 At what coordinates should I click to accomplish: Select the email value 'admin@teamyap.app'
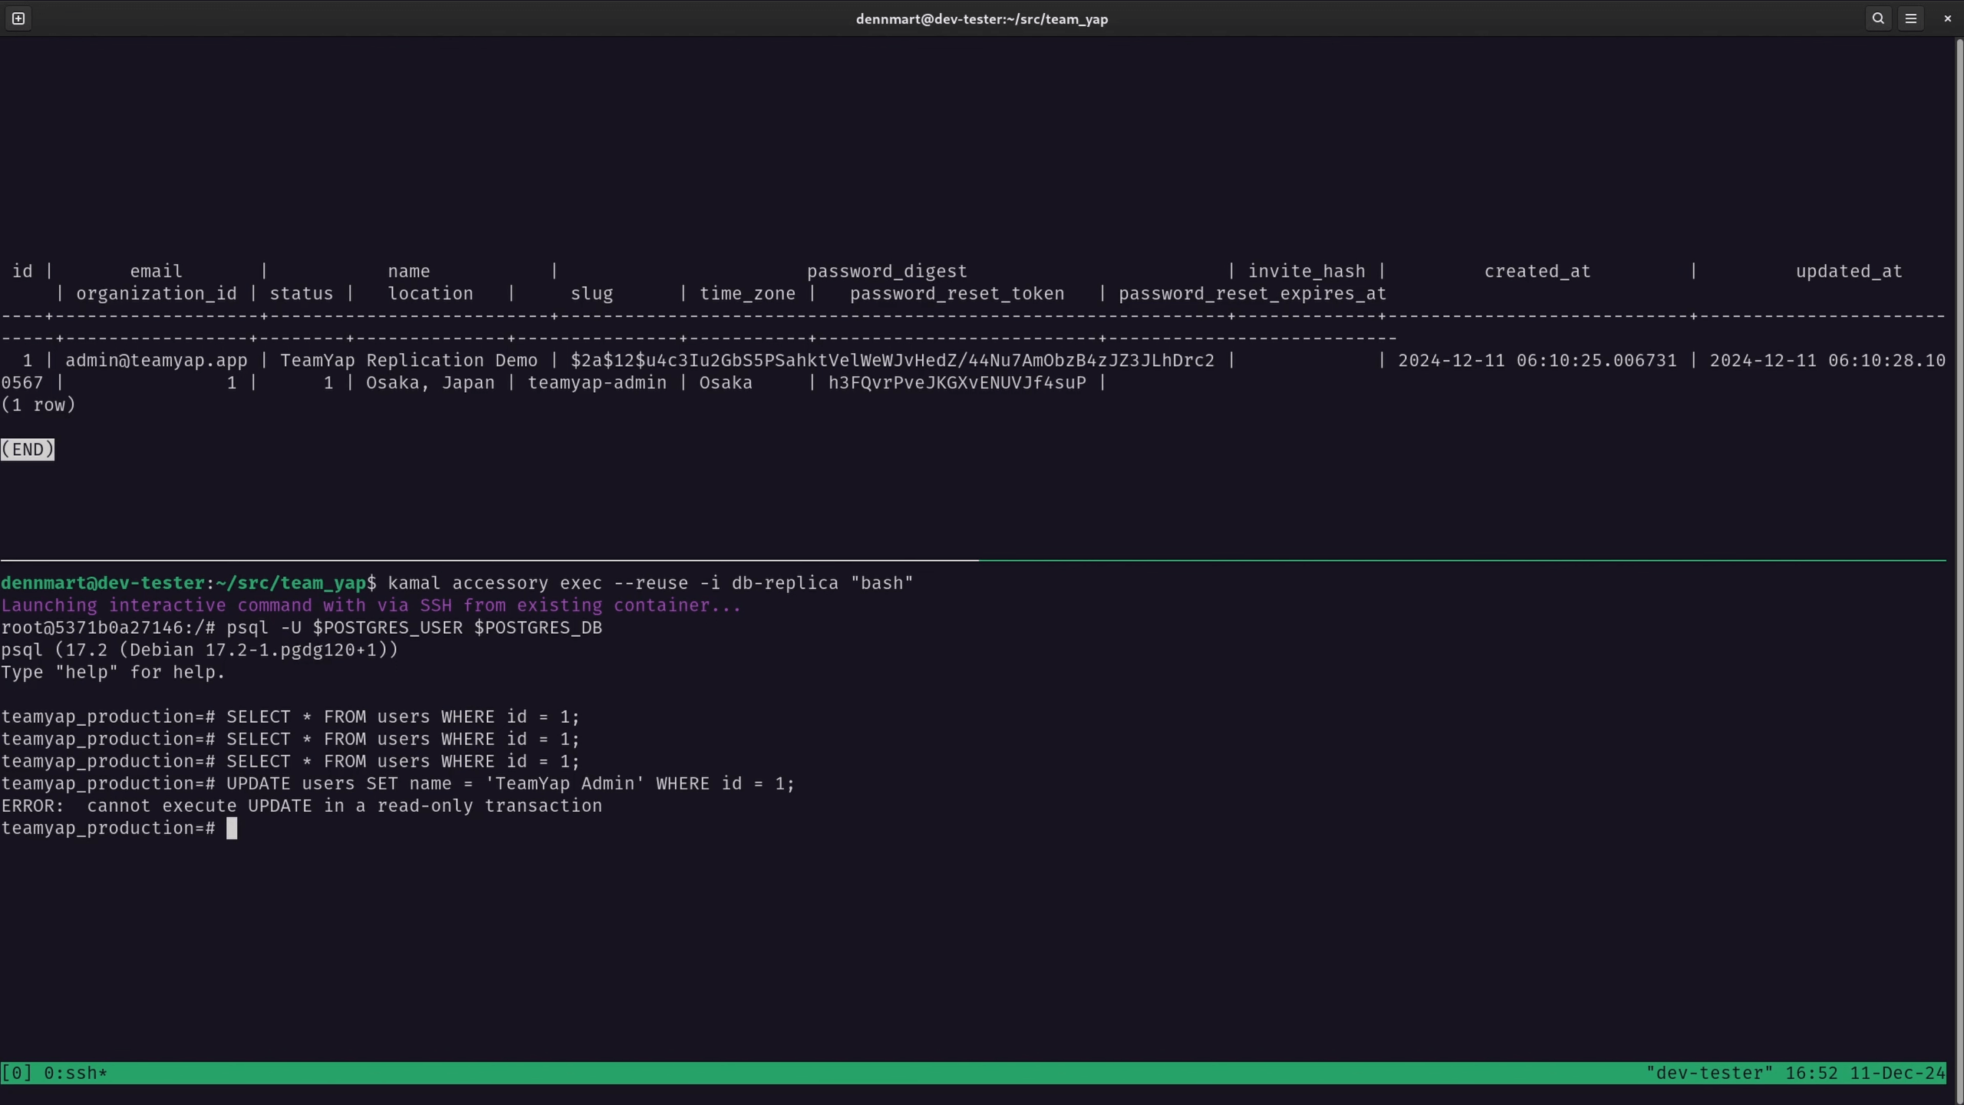pos(157,361)
